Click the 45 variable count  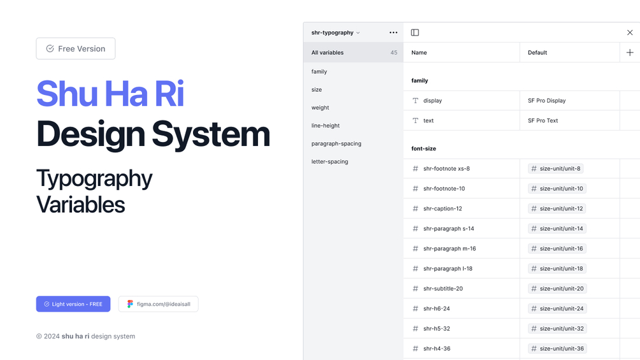394,53
